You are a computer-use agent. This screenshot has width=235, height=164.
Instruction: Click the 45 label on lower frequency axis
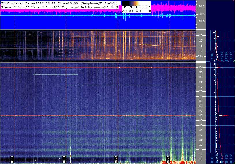coord(200,120)
